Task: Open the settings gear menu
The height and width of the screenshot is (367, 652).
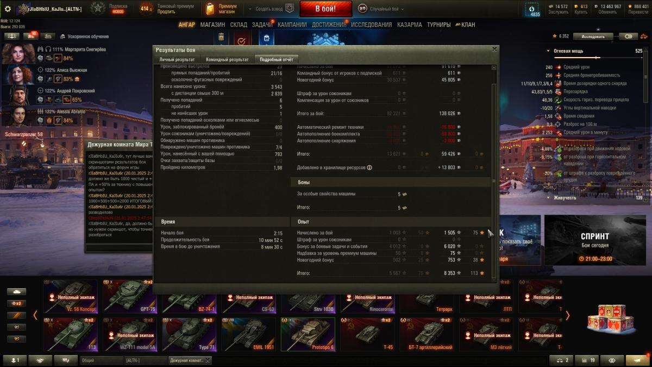Action: (x=8, y=9)
